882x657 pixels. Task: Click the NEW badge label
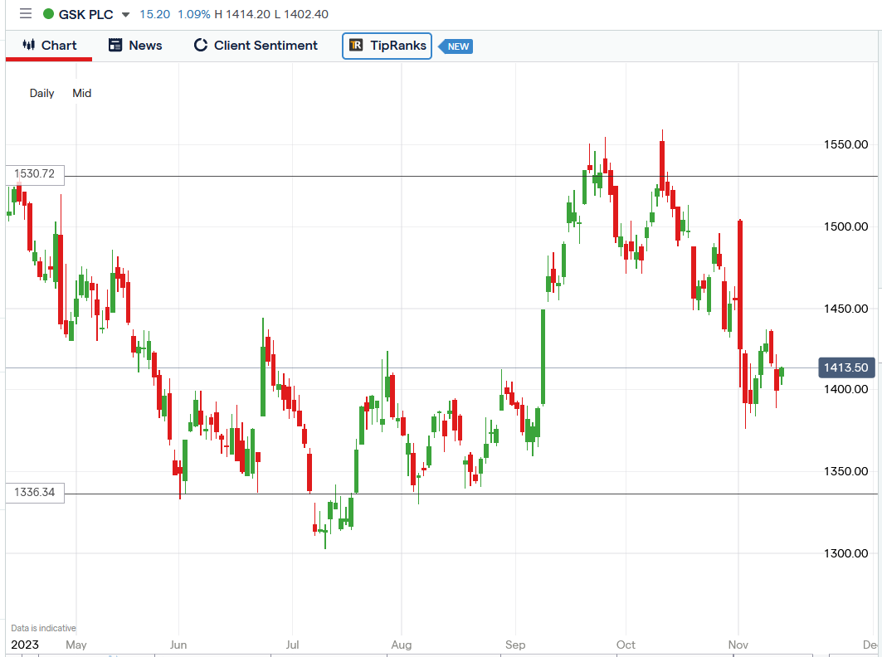pos(456,46)
